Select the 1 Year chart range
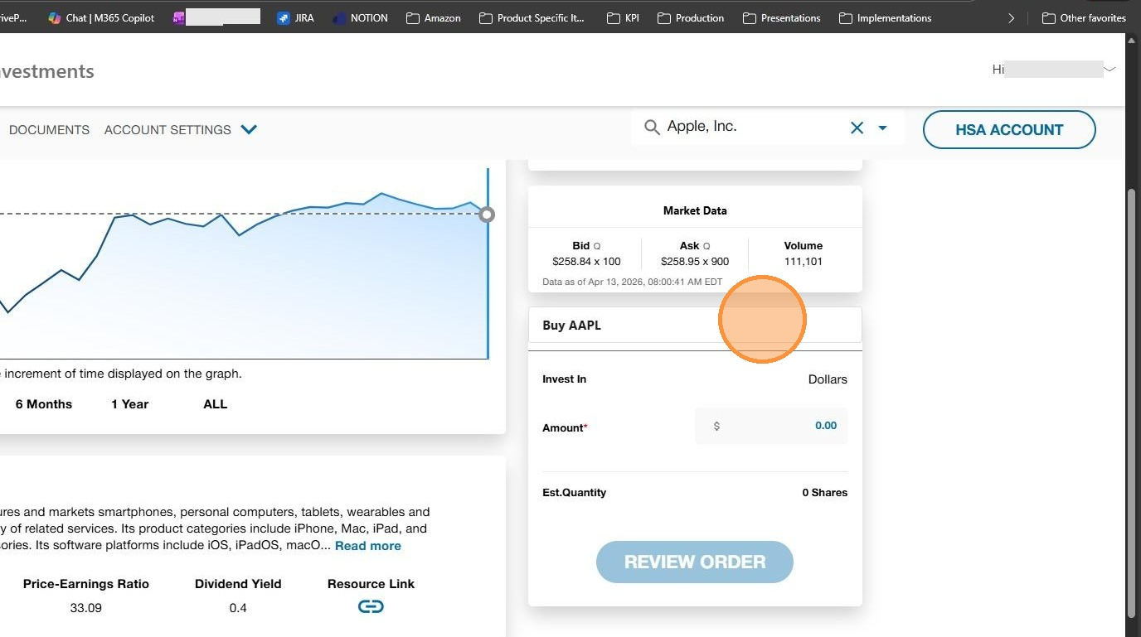Screen dimensions: 1141x637 [x=129, y=404]
